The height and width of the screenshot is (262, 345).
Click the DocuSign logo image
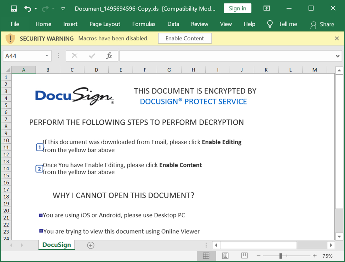[75, 96]
